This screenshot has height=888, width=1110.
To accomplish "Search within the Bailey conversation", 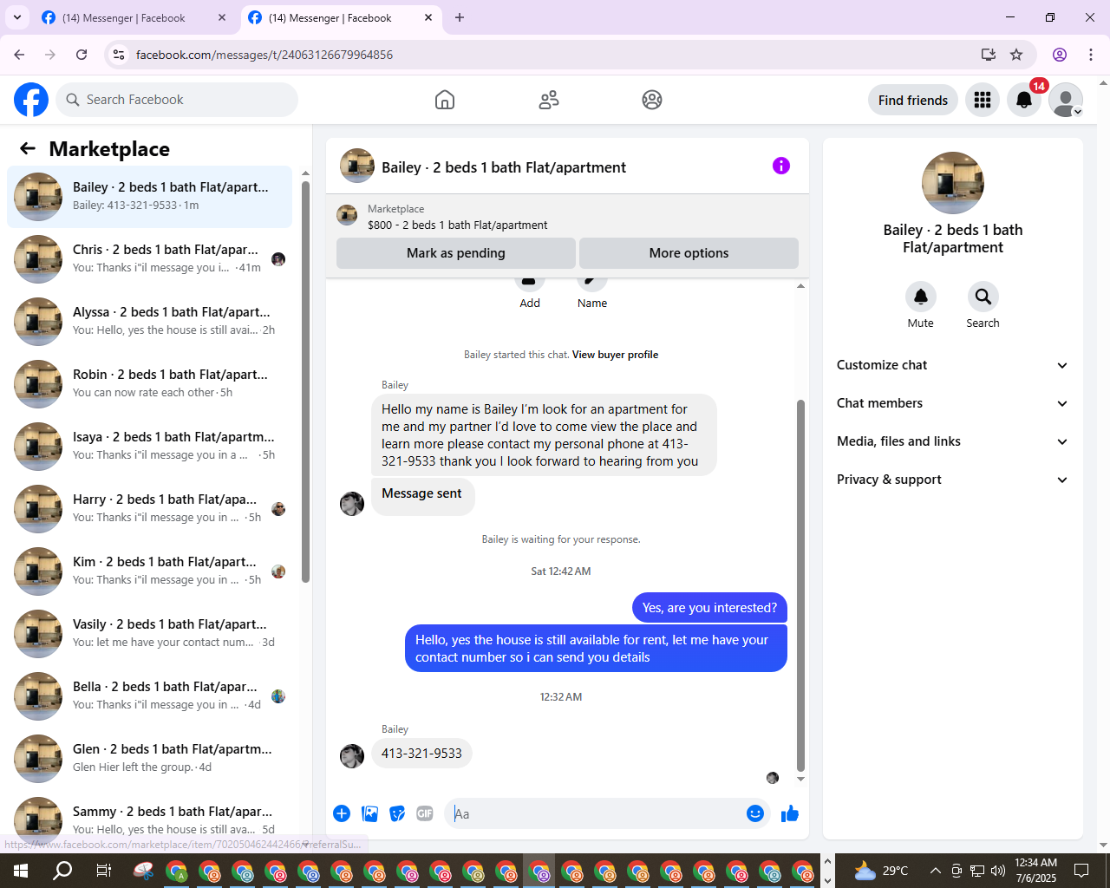I will pyautogui.click(x=983, y=297).
